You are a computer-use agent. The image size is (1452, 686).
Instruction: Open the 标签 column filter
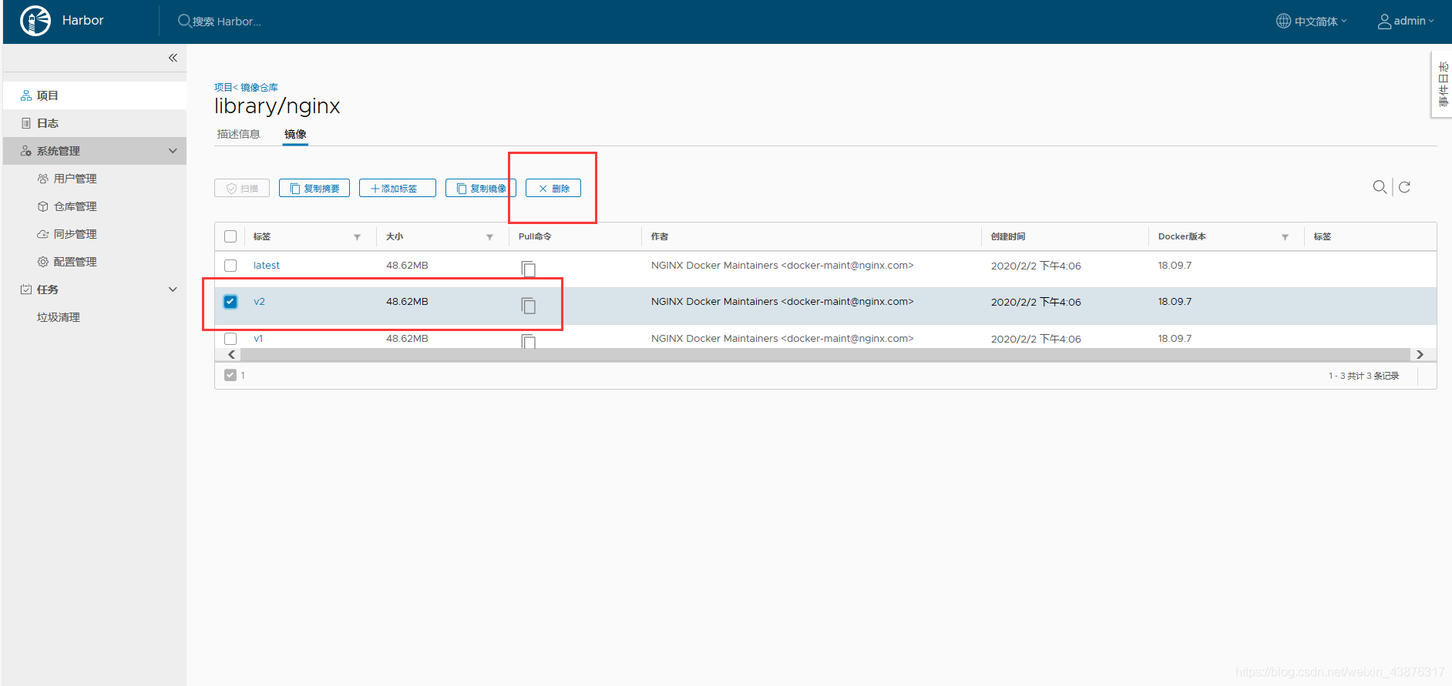coord(357,237)
